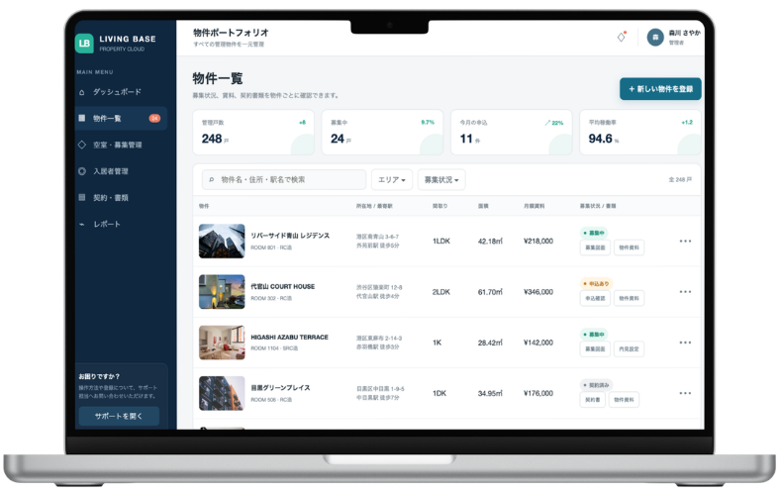Open notifications from the header bell icon
The height and width of the screenshot is (493, 779).
(622, 37)
